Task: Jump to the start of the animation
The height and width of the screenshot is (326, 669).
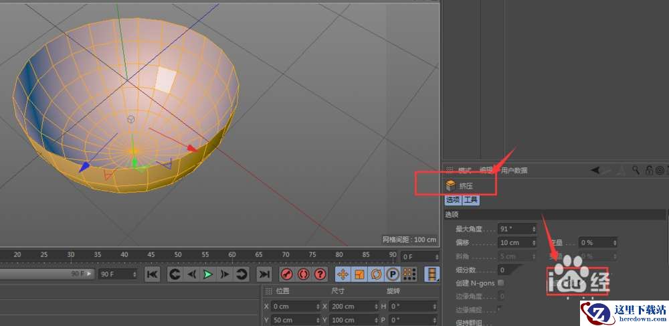Action: coord(152,274)
